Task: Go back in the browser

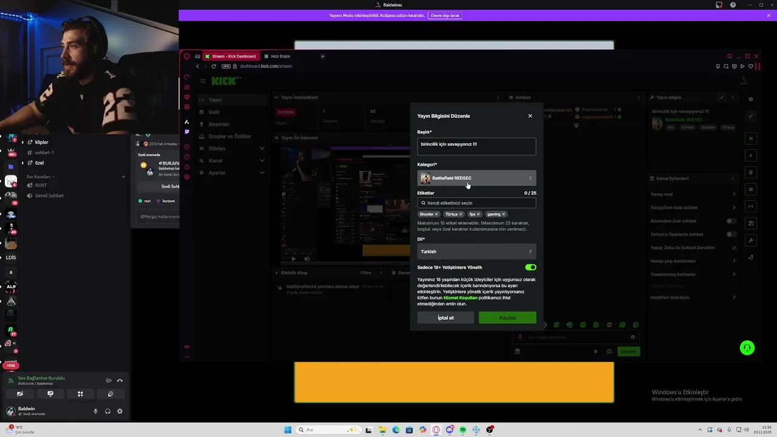Action: (x=197, y=66)
